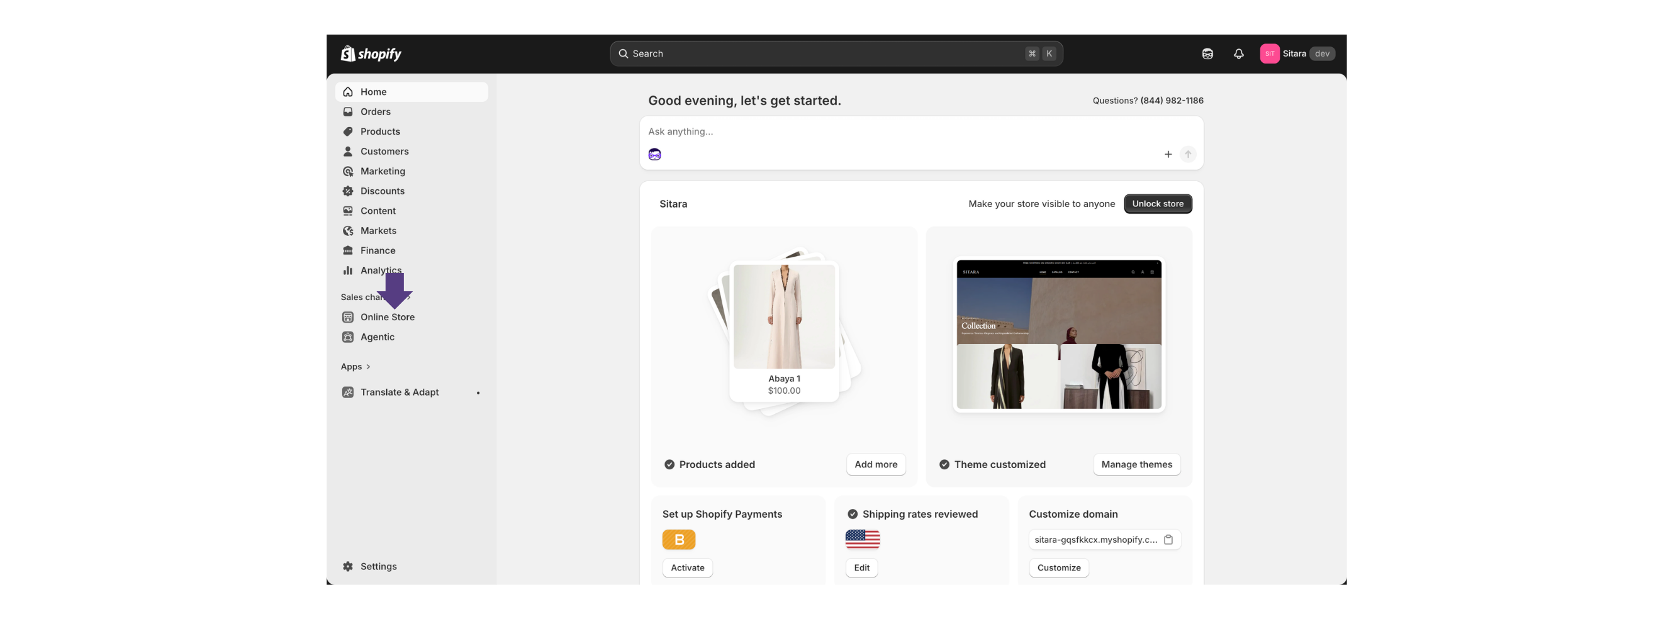
Task: Open the notifications bell
Action: [1238, 54]
